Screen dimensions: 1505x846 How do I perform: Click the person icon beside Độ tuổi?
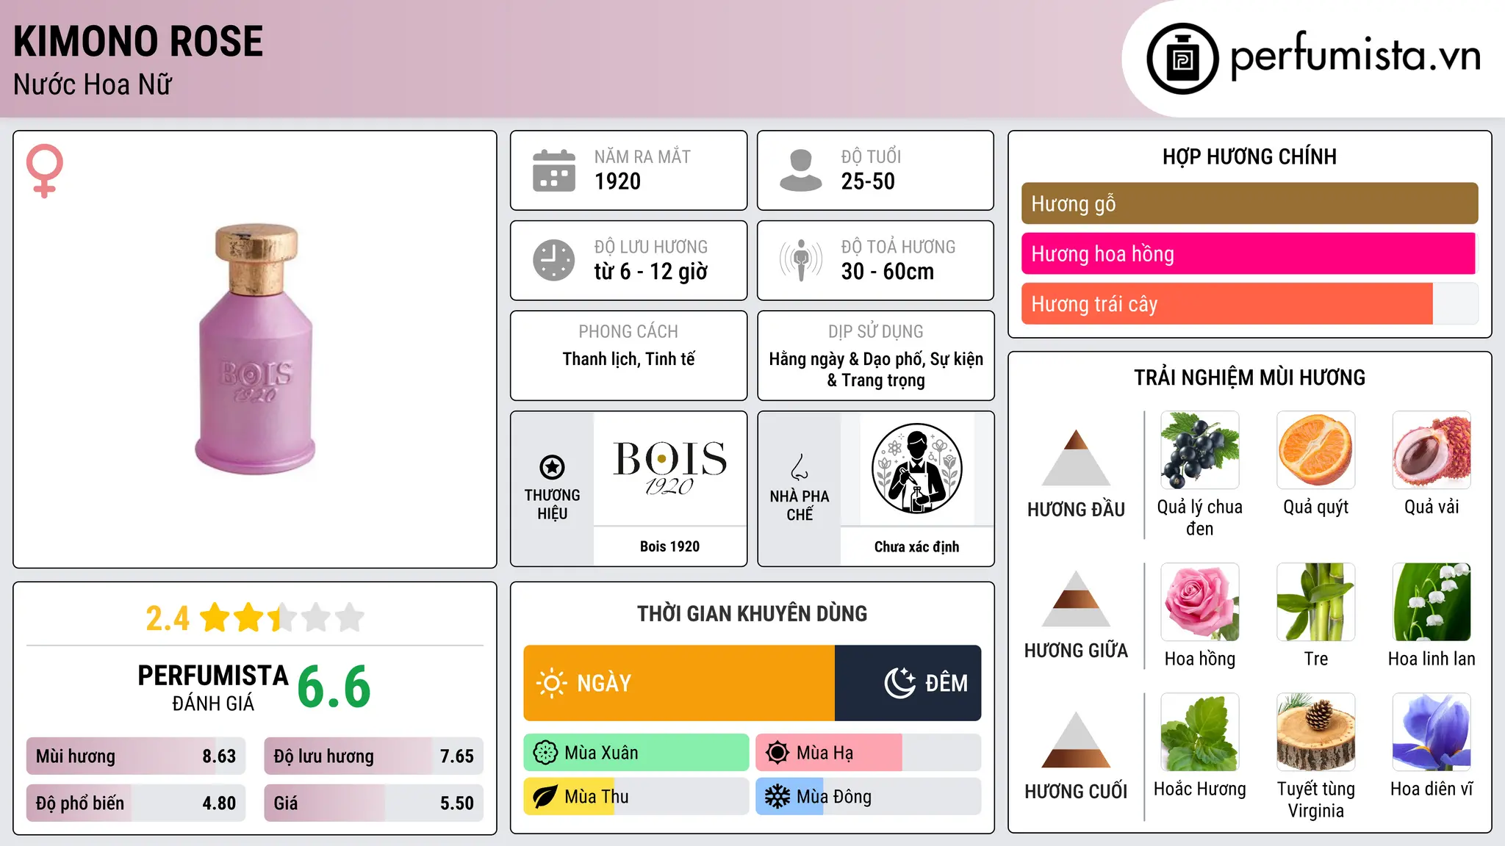click(800, 170)
